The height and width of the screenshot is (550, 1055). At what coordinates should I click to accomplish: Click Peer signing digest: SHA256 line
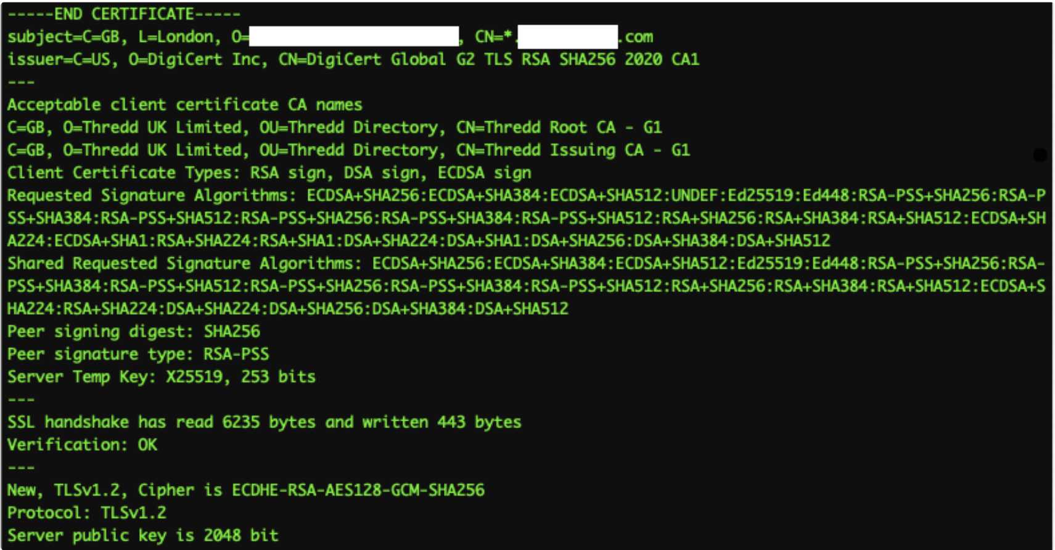(134, 331)
